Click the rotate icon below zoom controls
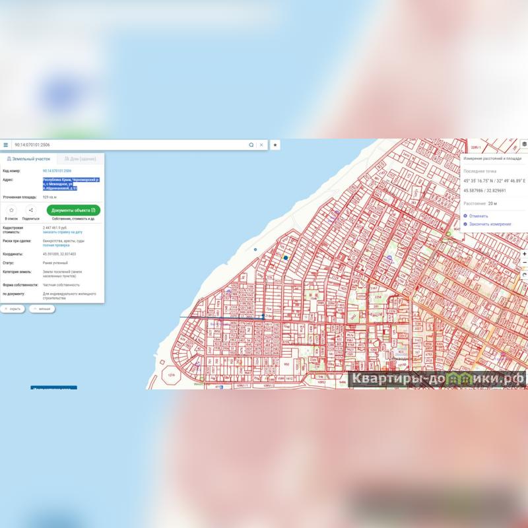 click(524, 274)
